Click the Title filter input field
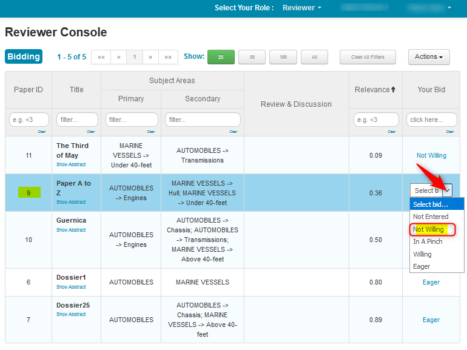Image resolution: width=467 pixels, height=350 pixels. (77, 119)
